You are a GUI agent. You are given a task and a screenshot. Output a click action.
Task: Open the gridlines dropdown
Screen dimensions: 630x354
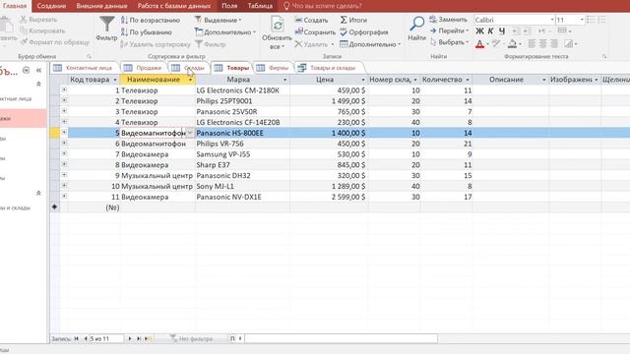coord(564,30)
